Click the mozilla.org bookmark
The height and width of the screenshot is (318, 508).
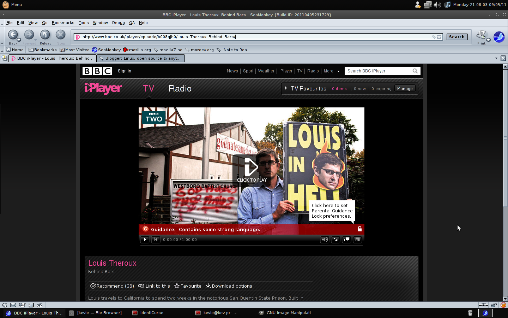click(137, 50)
